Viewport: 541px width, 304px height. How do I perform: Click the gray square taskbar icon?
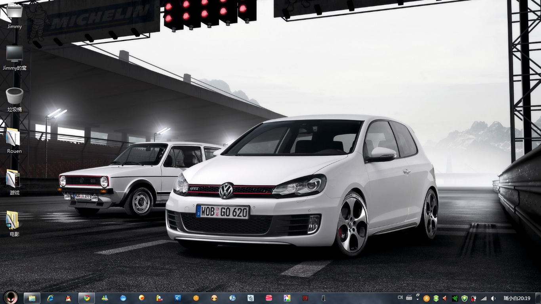pos(251,298)
